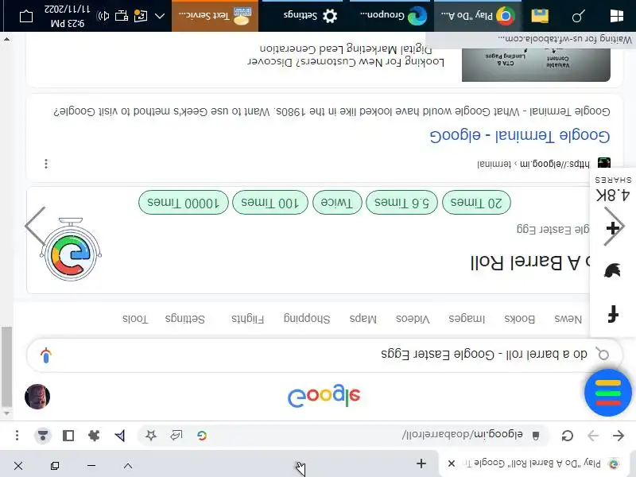Select the Videos tab
This screenshot has width=636, height=477.
click(x=413, y=319)
